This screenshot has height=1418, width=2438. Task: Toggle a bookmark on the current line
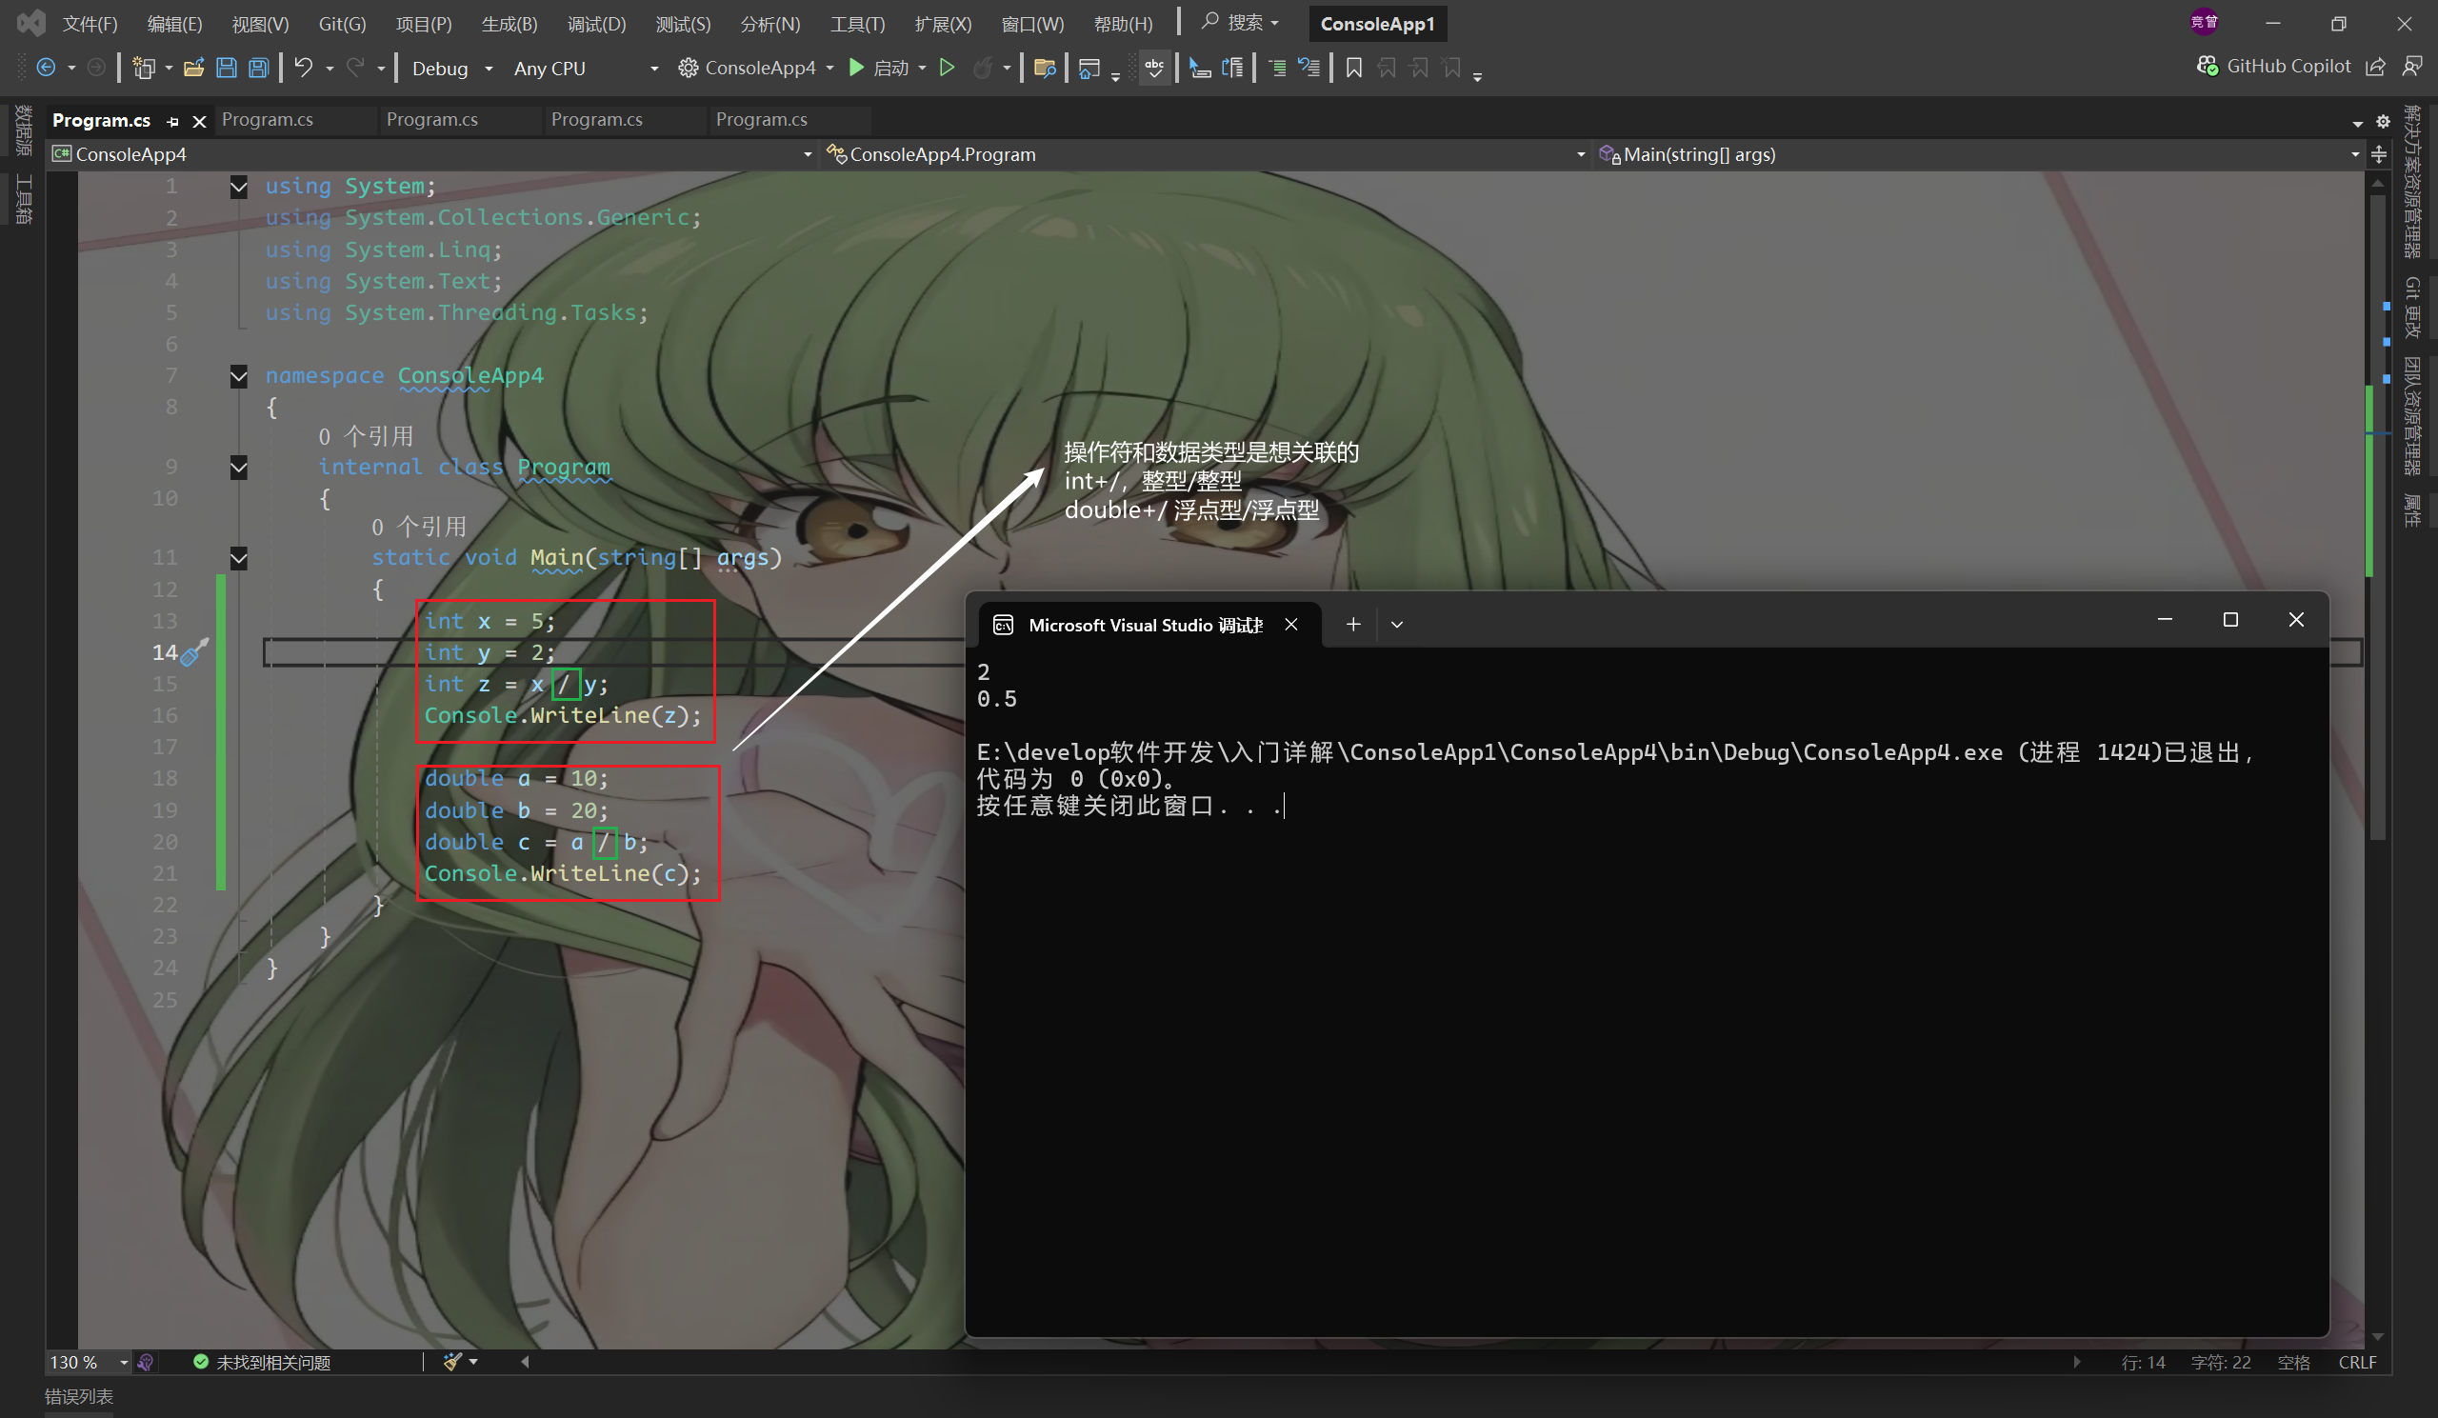tap(1354, 68)
